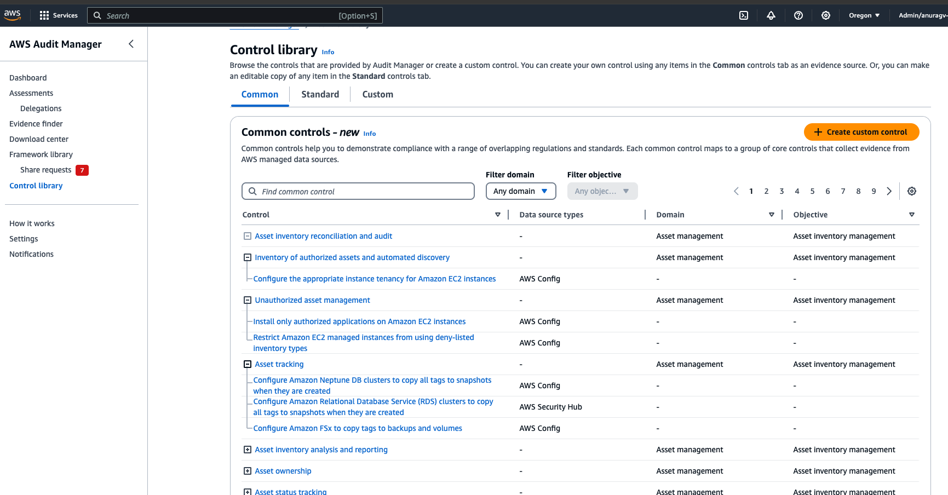Image resolution: width=948 pixels, height=495 pixels.
Task: Open the Oregon region dropdown
Action: [864, 15]
